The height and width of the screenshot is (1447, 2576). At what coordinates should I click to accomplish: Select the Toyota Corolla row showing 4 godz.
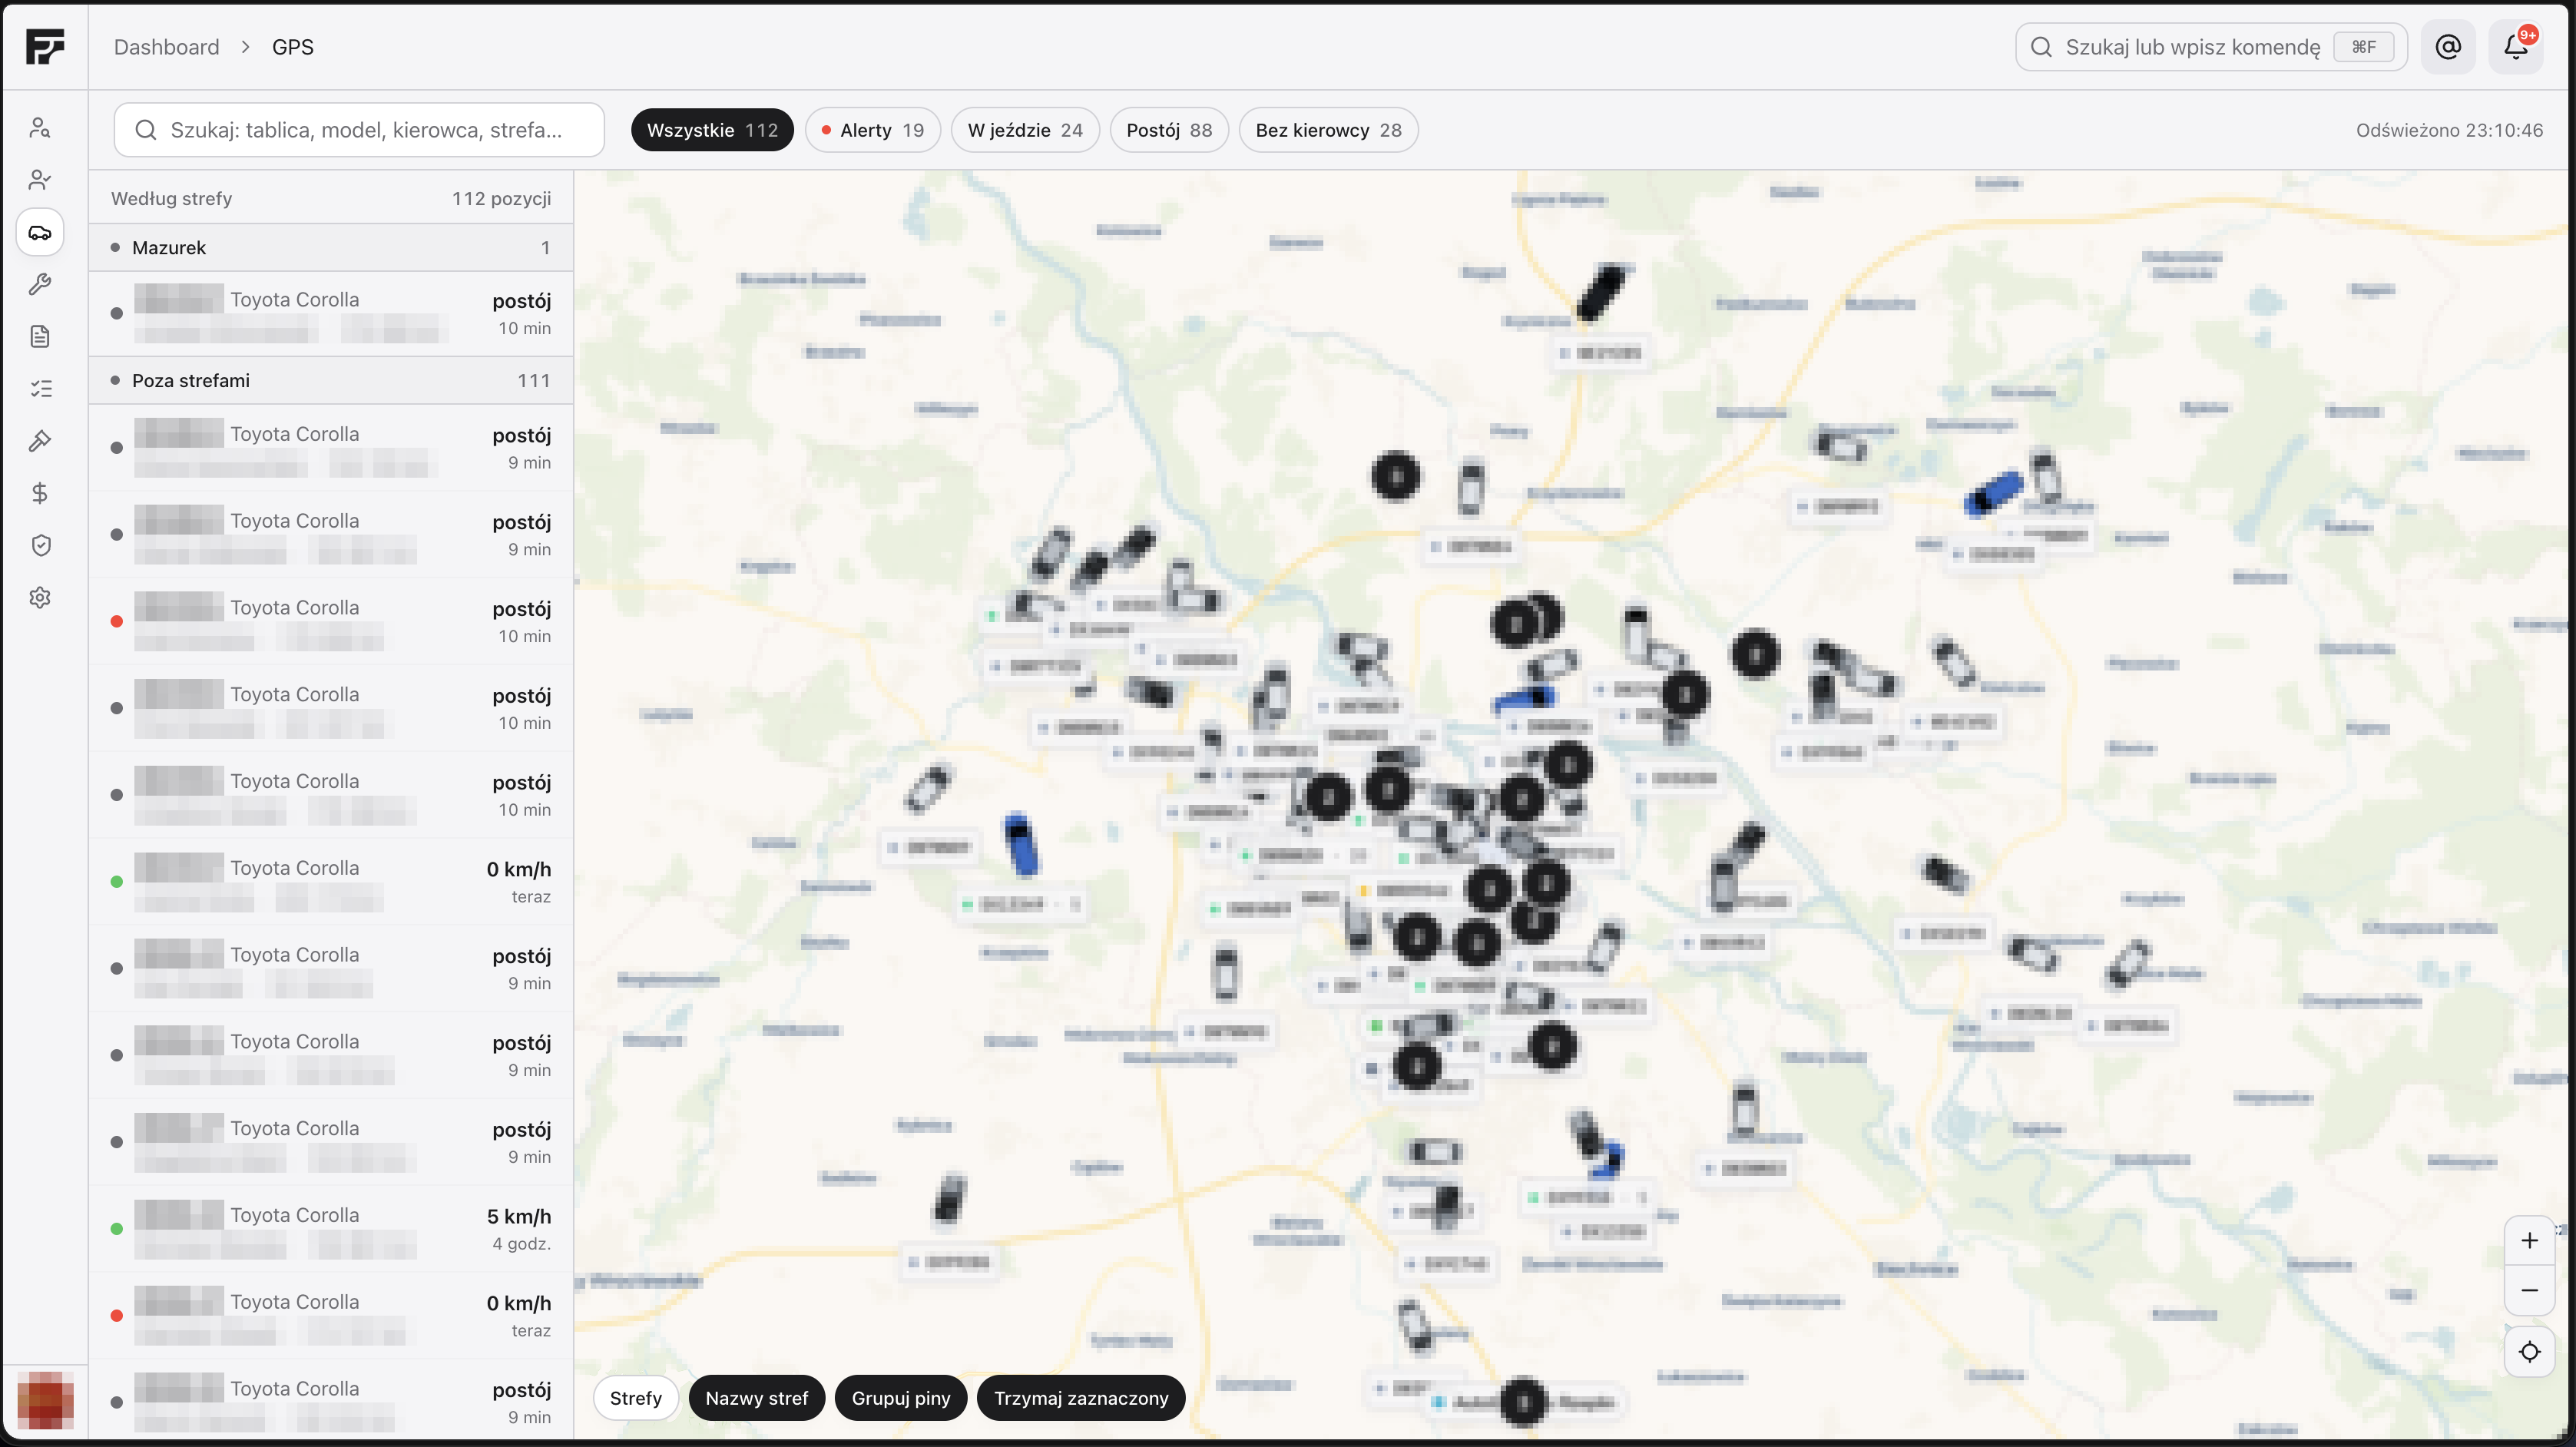coord(331,1229)
